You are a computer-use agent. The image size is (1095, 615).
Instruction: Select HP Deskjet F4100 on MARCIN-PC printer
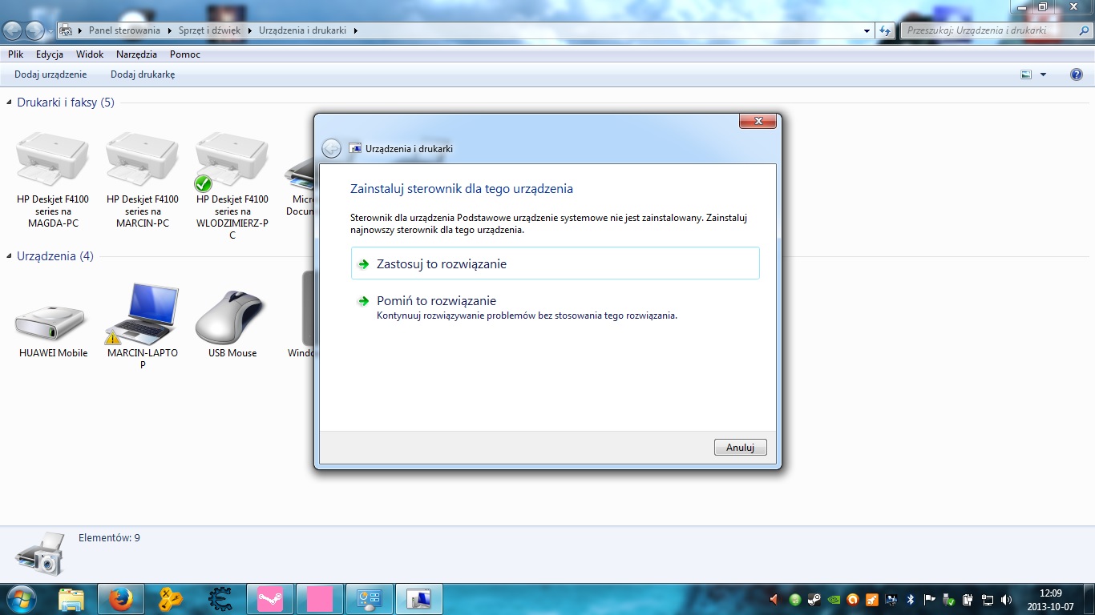[x=143, y=179]
